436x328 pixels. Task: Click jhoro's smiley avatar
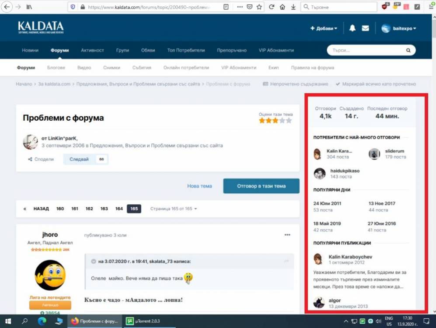pyautogui.click(x=50, y=275)
